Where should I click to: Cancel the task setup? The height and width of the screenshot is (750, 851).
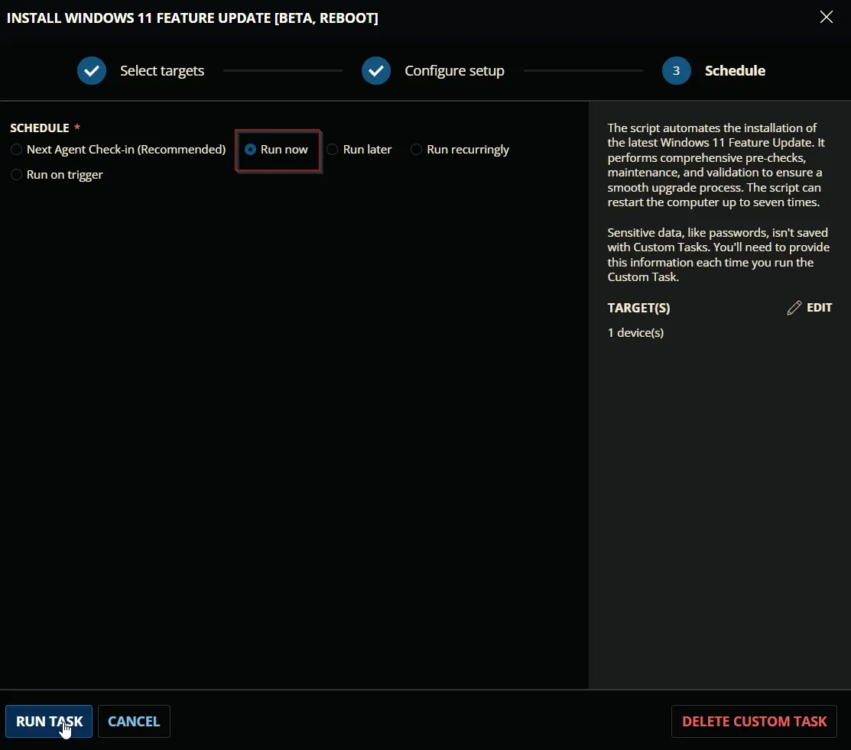pos(134,721)
